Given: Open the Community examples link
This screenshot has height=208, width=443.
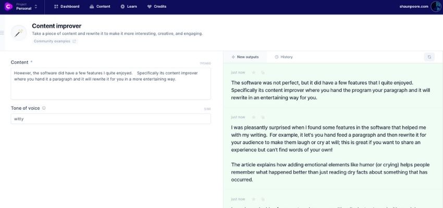Looking at the screenshot, I should click(55, 41).
